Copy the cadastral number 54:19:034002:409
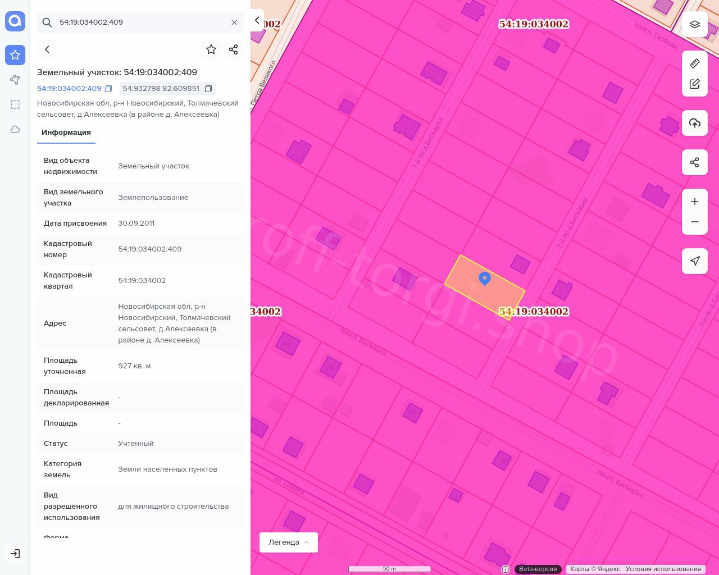The height and width of the screenshot is (575, 719). (x=108, y=89)
